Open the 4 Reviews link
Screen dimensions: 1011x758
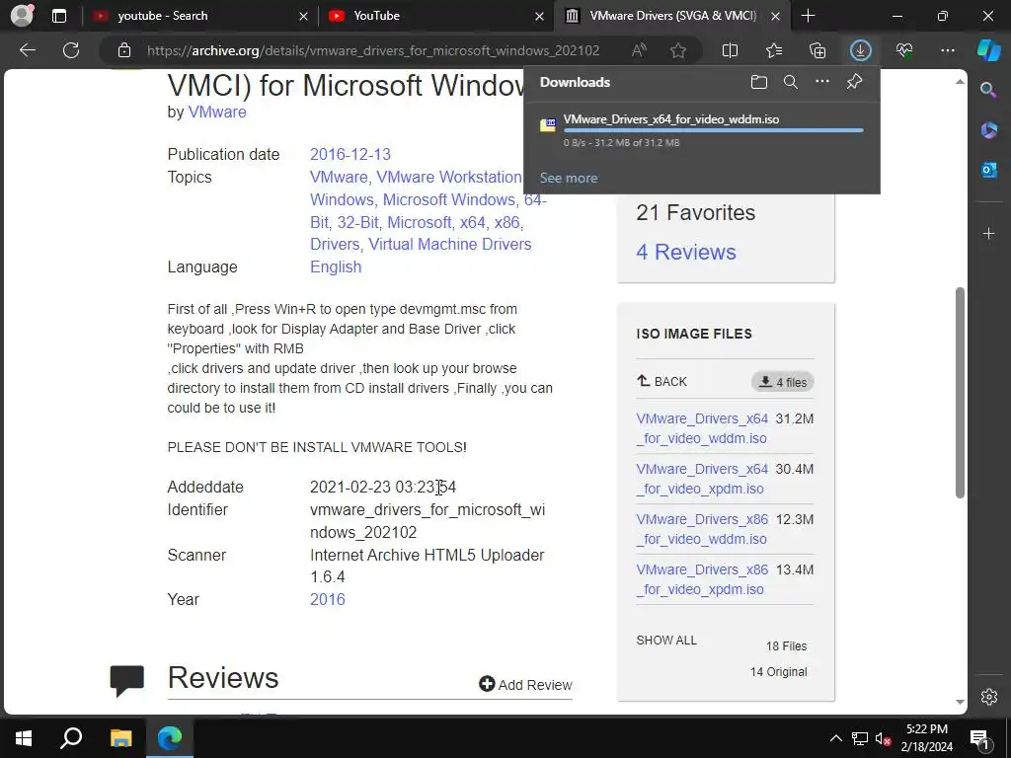tap(685, 252)
